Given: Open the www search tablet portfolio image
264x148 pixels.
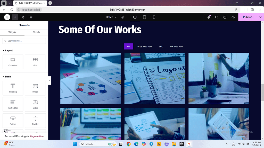Looking at the screenshot, I should click(155, 124).
